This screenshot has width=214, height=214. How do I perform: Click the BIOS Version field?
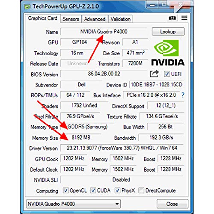click(104, 74)
